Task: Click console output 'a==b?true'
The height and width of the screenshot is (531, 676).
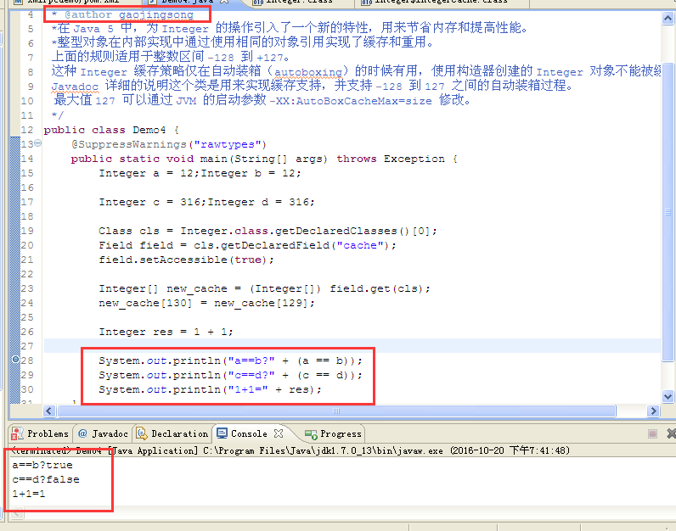Action: click(42, 465)
